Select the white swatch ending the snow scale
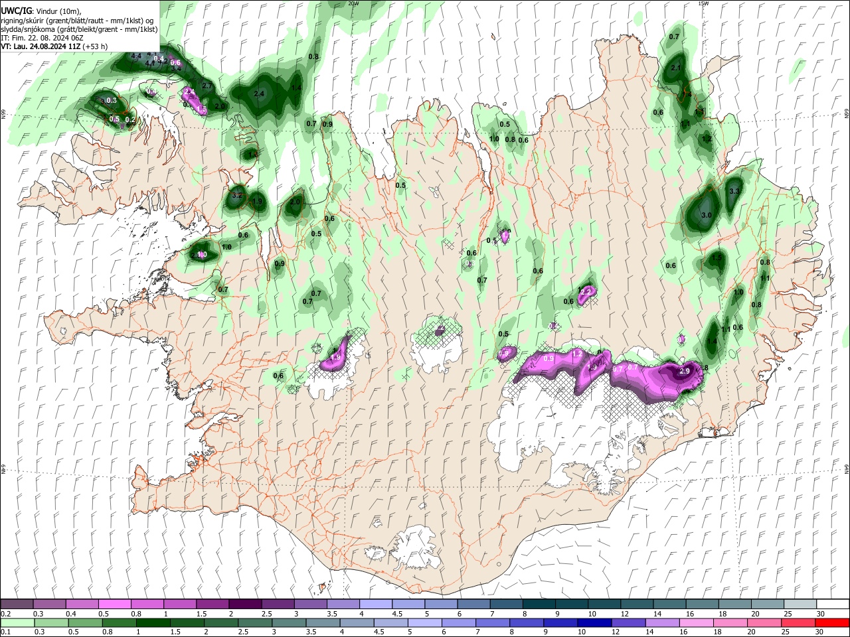This screenshot has height=637, width=850. click(x=833, y=604)
